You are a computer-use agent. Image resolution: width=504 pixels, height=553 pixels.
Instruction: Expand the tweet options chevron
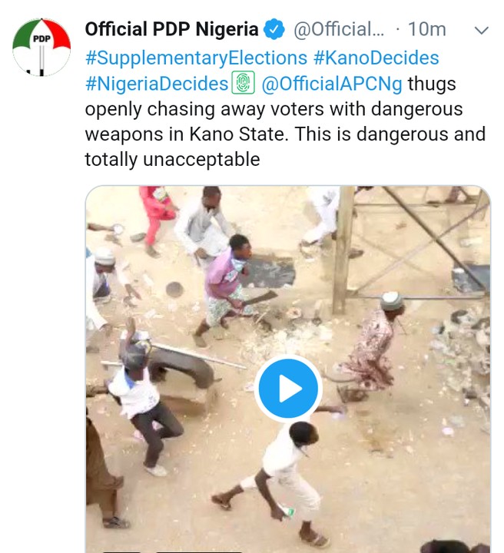tap(481, 31)
